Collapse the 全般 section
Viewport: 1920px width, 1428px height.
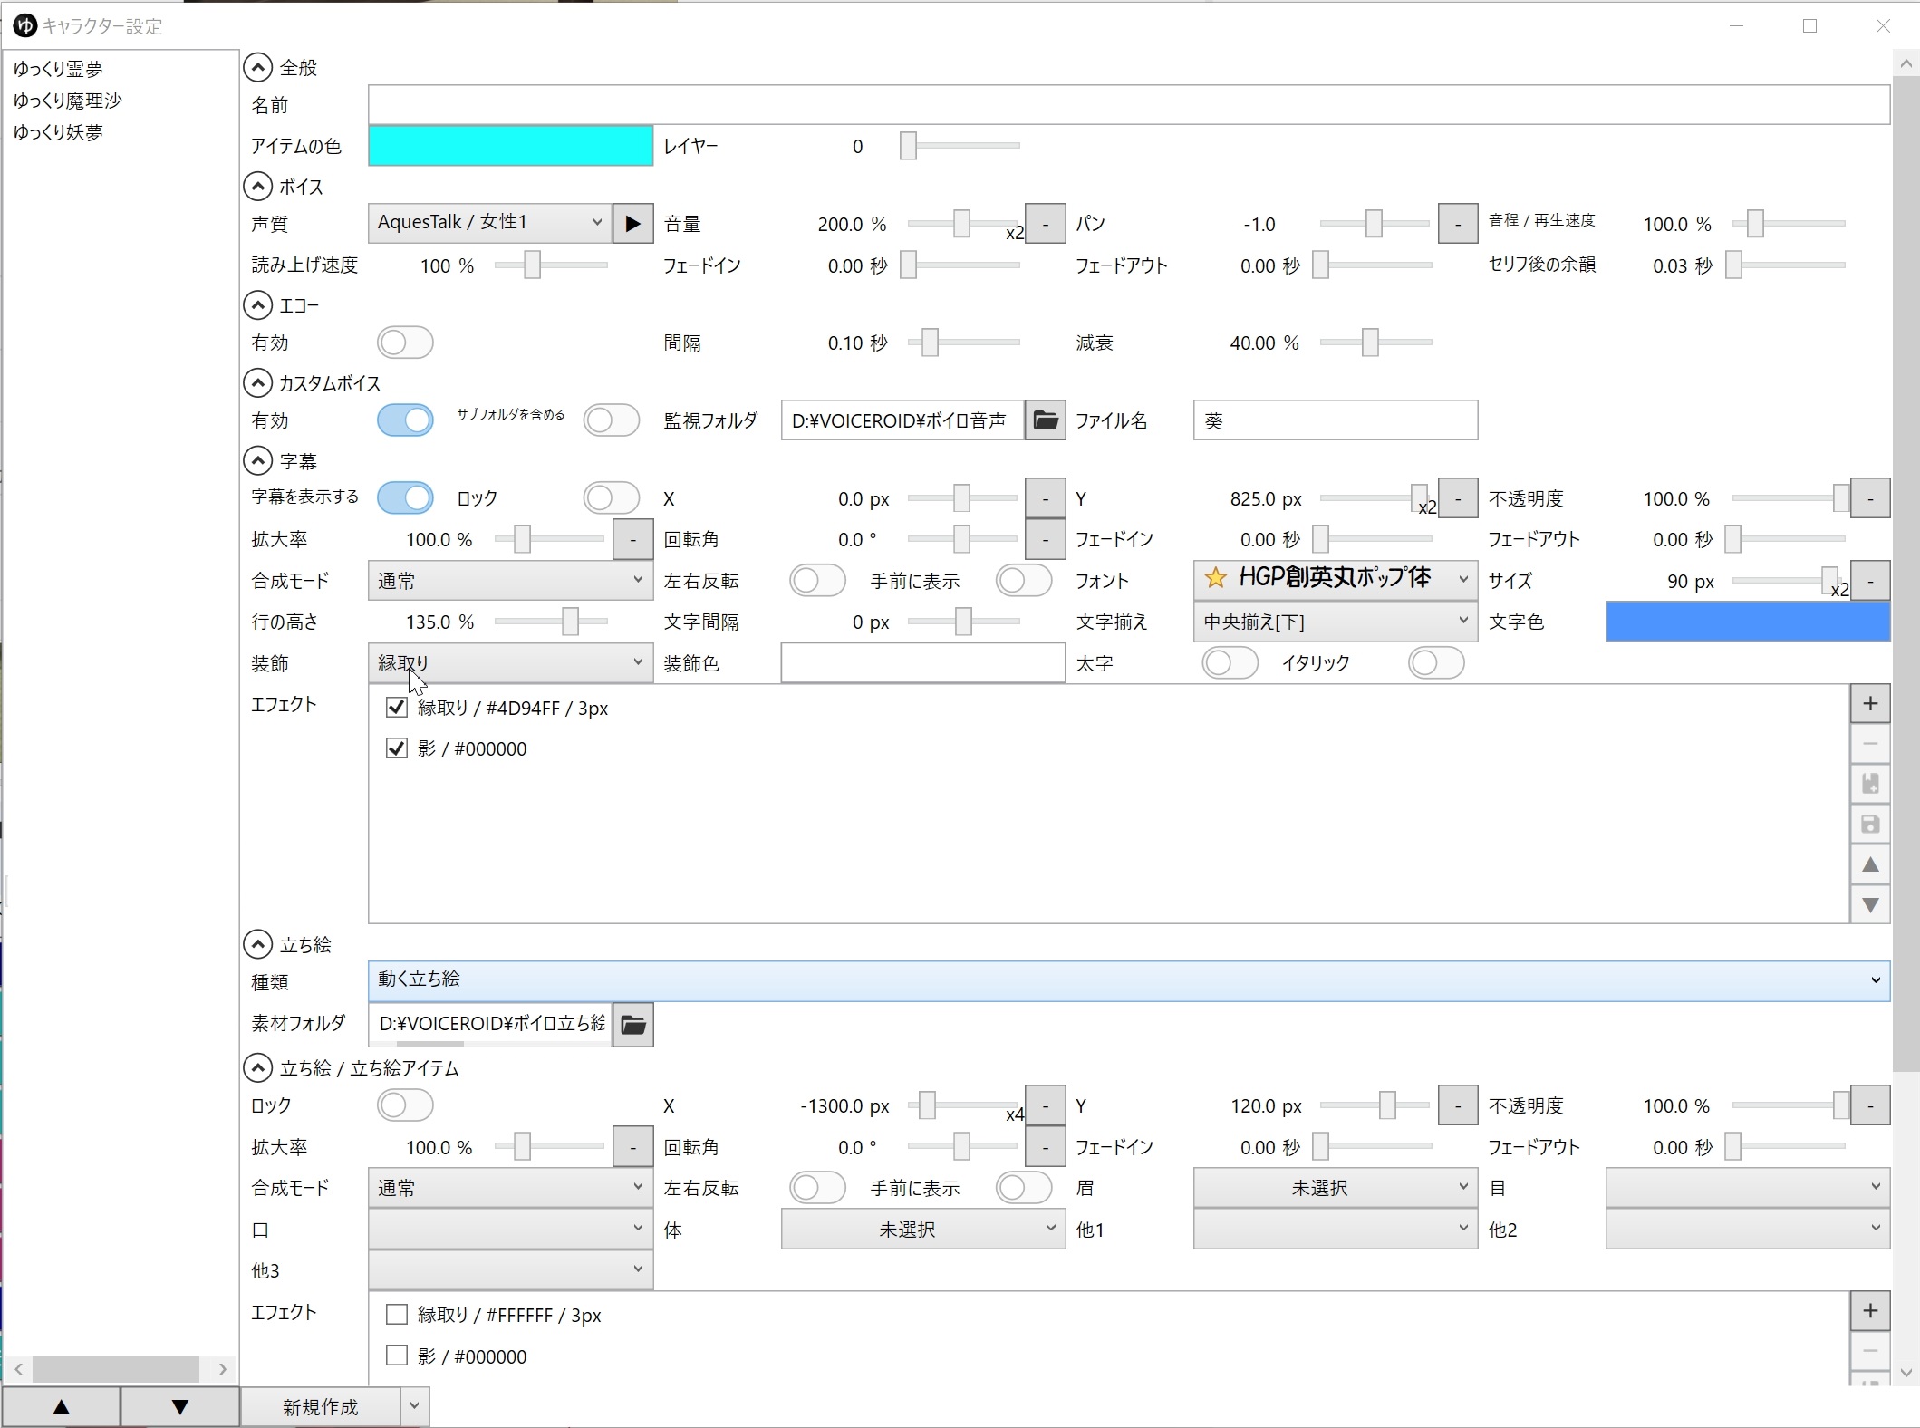pos(258,67)
